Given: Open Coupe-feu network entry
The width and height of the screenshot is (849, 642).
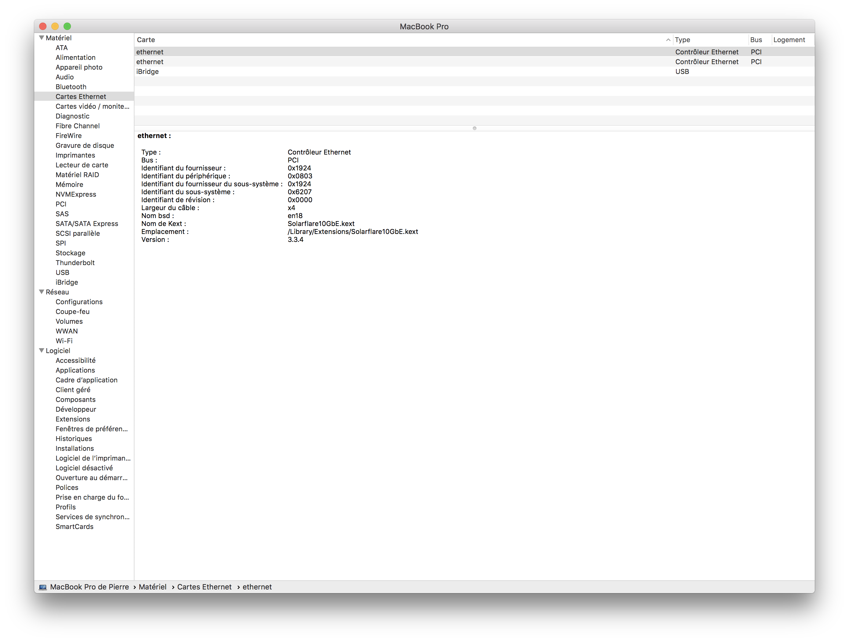Looking at the screenshot, I should pyautogui.click(x=72, y=312).
